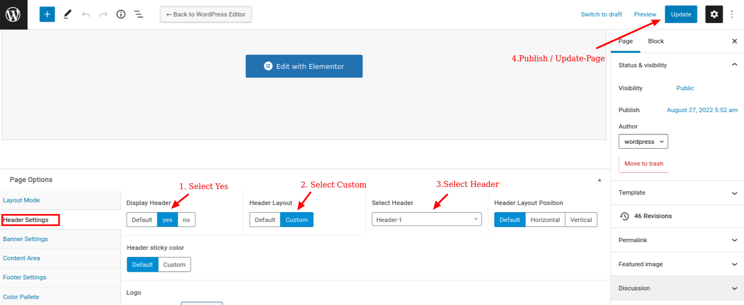744x305 pixels.
Task: Open the List View icon
Action: [139, 14]
